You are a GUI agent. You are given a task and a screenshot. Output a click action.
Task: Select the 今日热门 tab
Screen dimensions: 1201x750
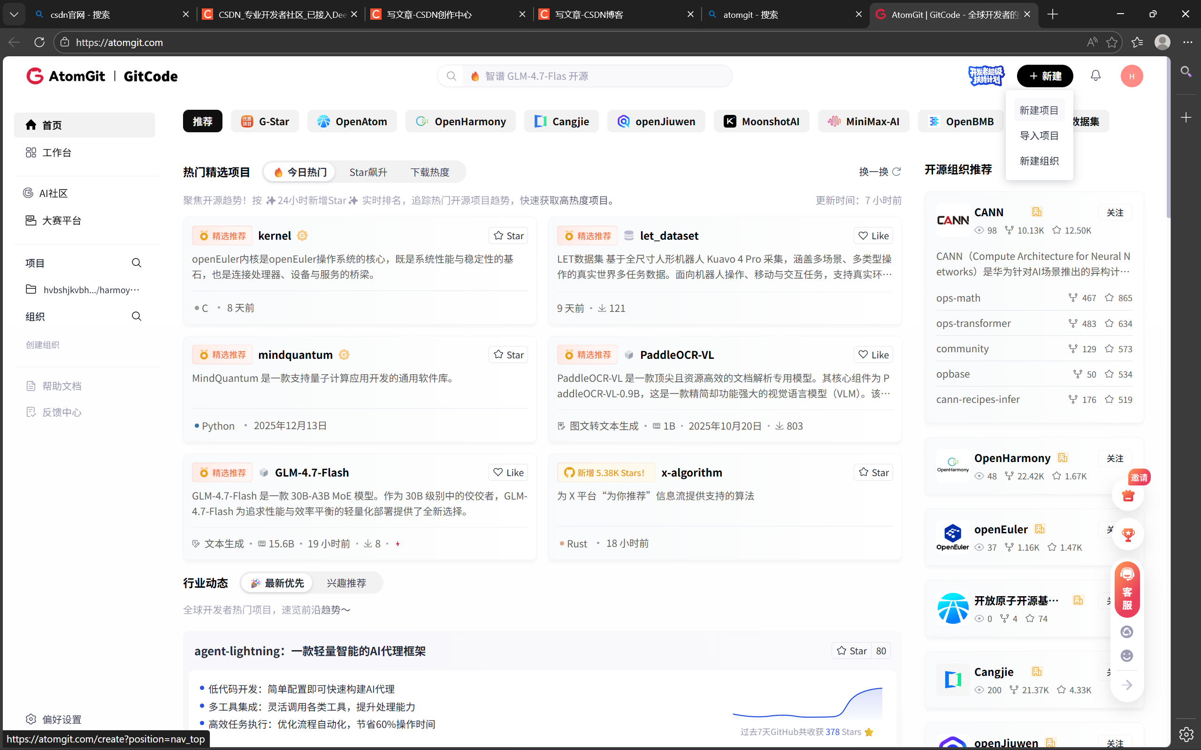pyautogui.click(x=300, y=172)
